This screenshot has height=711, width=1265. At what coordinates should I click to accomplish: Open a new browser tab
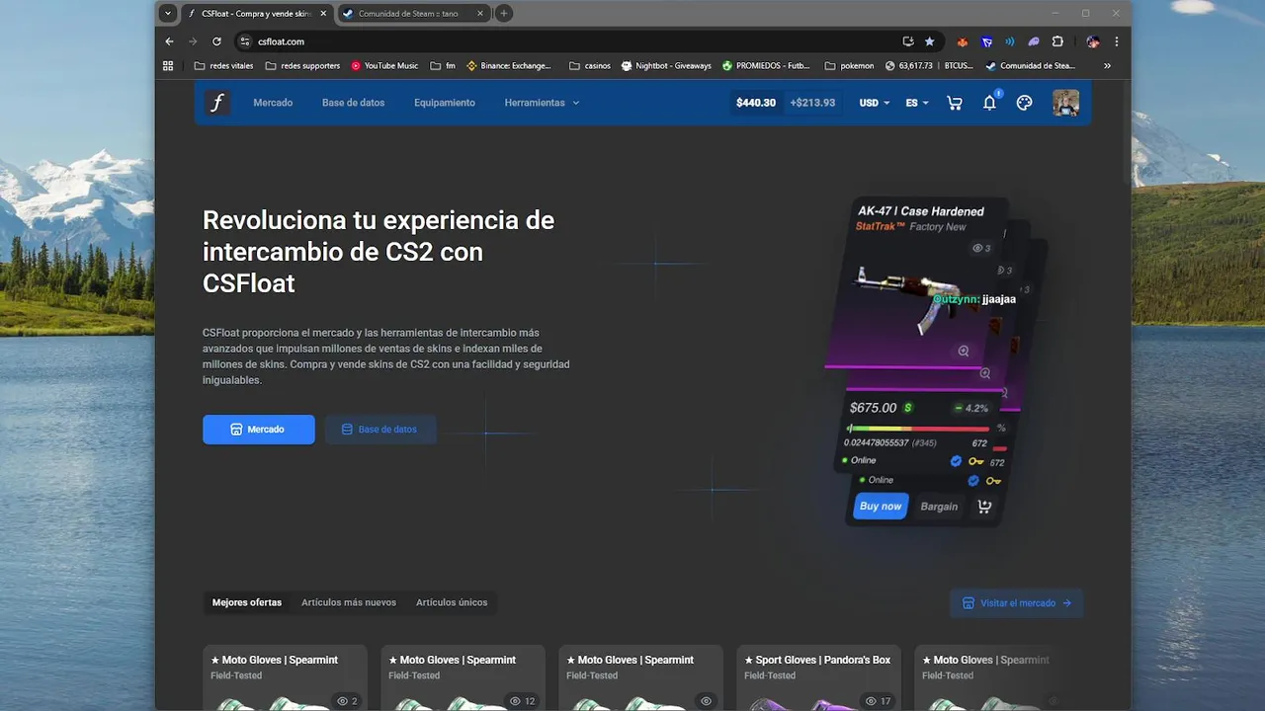[504, 13]
